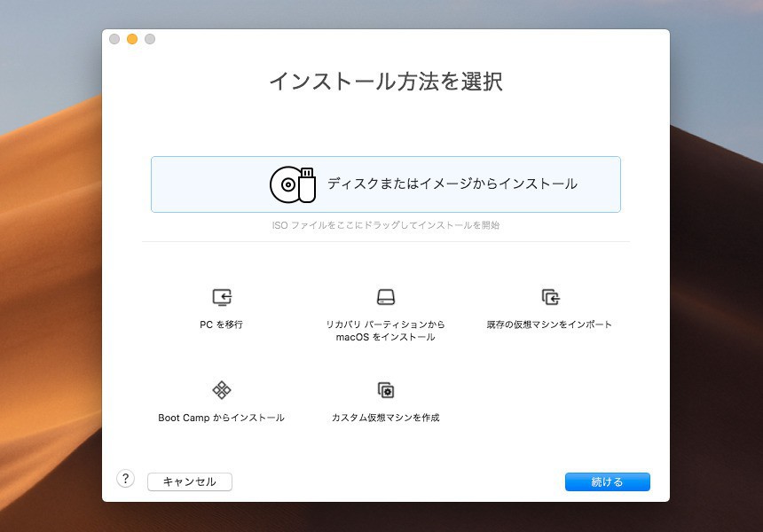
Task: Select リカバリ パーティションから macOS をインストール label
Action: (x=385, y=331)
